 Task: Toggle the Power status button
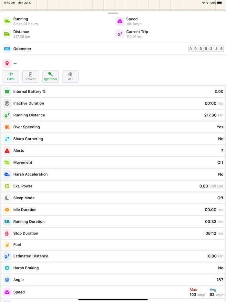pos(31,76)
